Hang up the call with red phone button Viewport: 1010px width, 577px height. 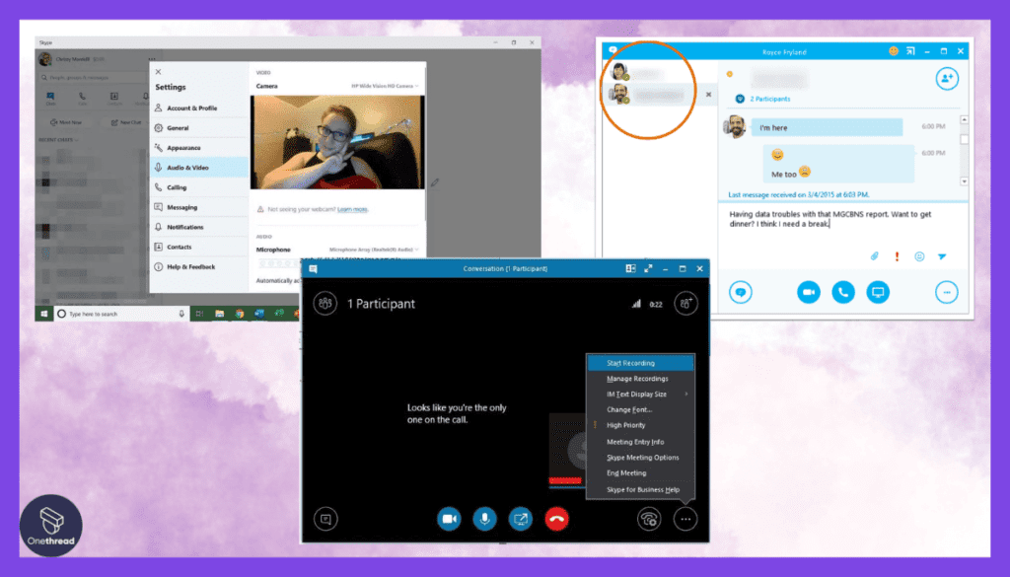click(x=556, y=519)
